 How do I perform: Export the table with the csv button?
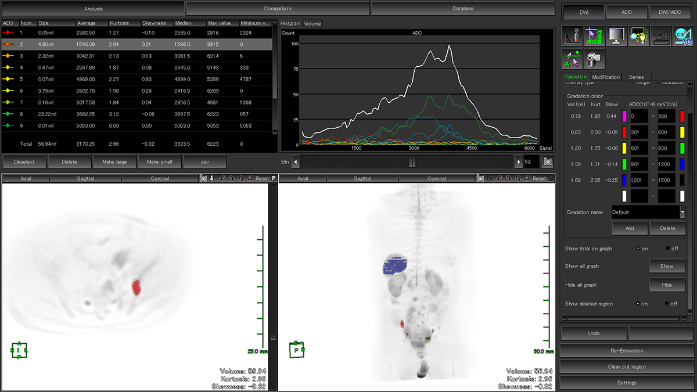click(x=204, y=161)
